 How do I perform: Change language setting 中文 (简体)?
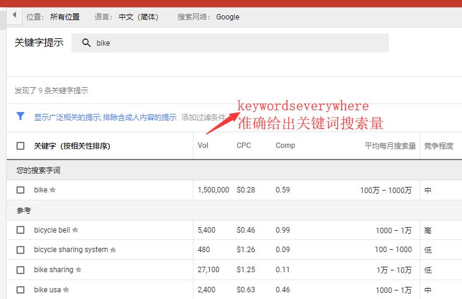point(139,17)
